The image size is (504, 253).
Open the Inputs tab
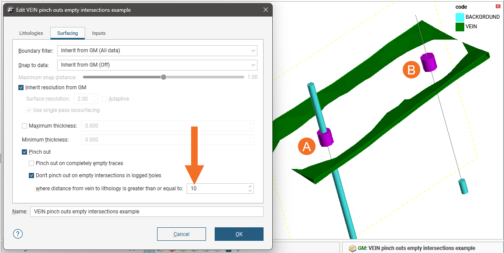pyautogui.click(x=99, y=33)
